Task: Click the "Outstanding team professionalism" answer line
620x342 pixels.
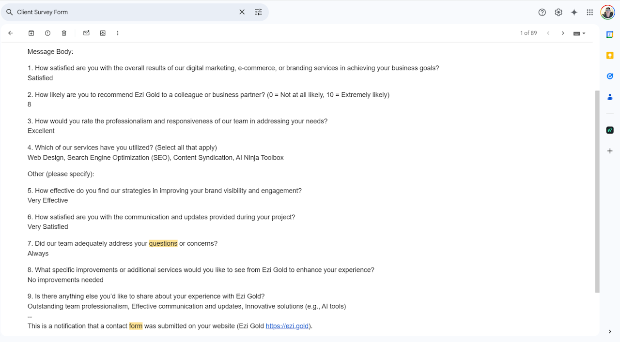Action: click(187, 306)
